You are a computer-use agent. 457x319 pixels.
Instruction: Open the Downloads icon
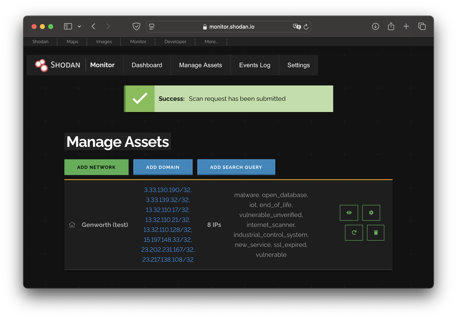click(375, 26)
